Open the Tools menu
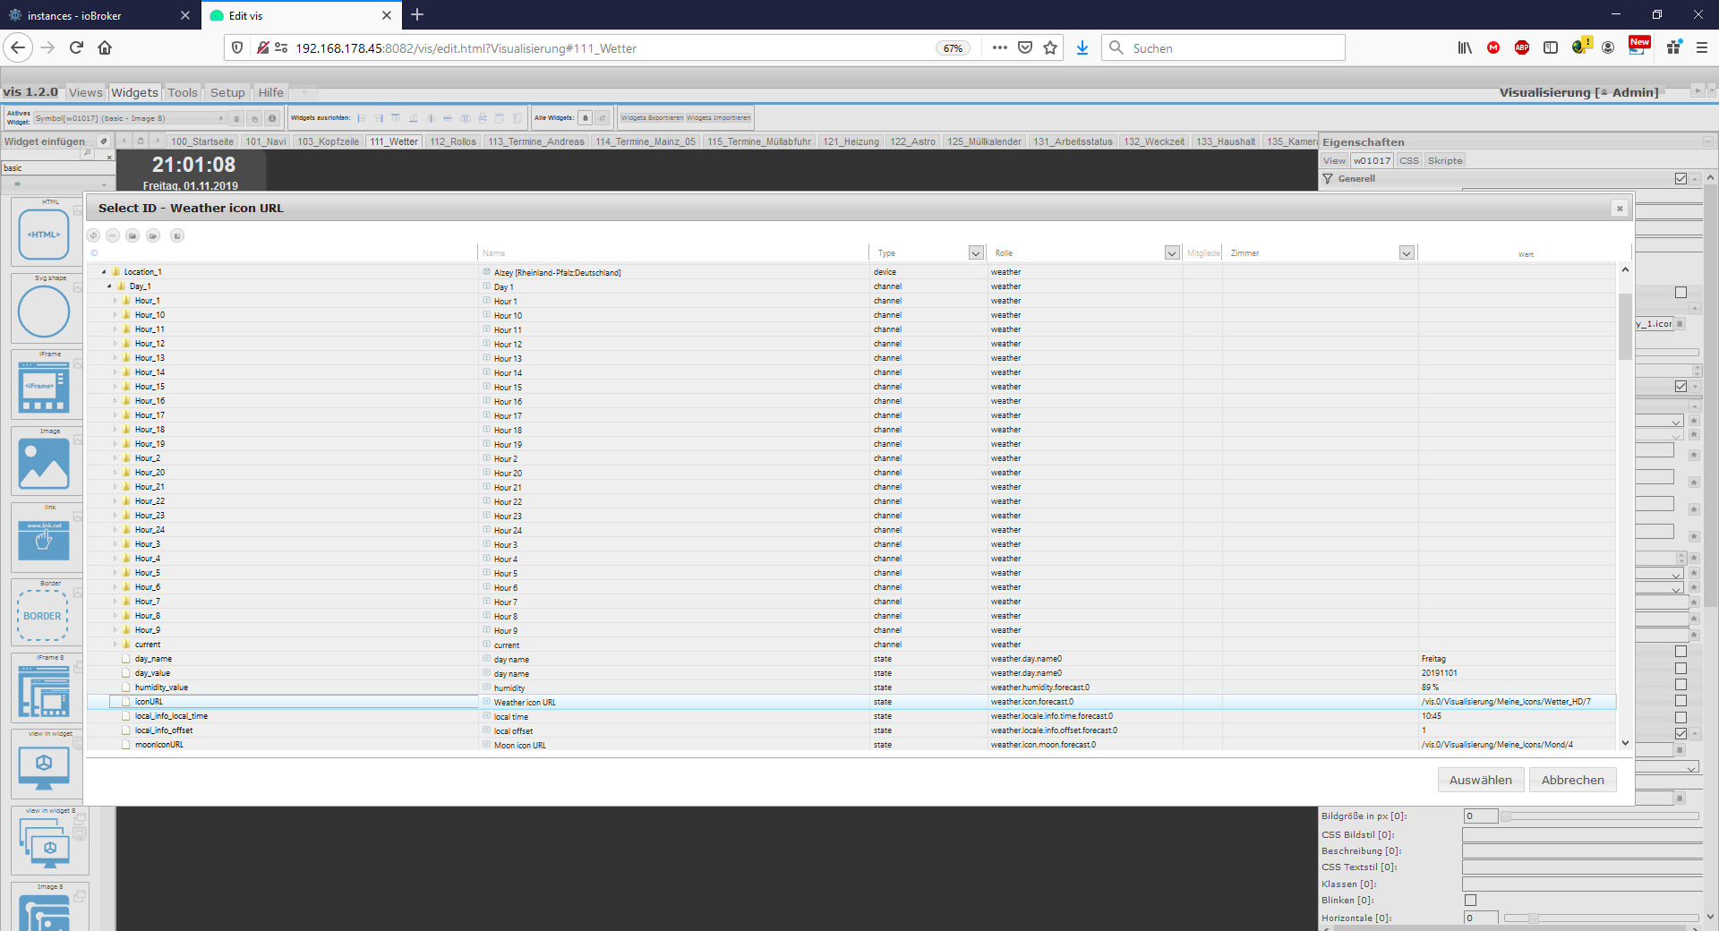 pos(183,92)
